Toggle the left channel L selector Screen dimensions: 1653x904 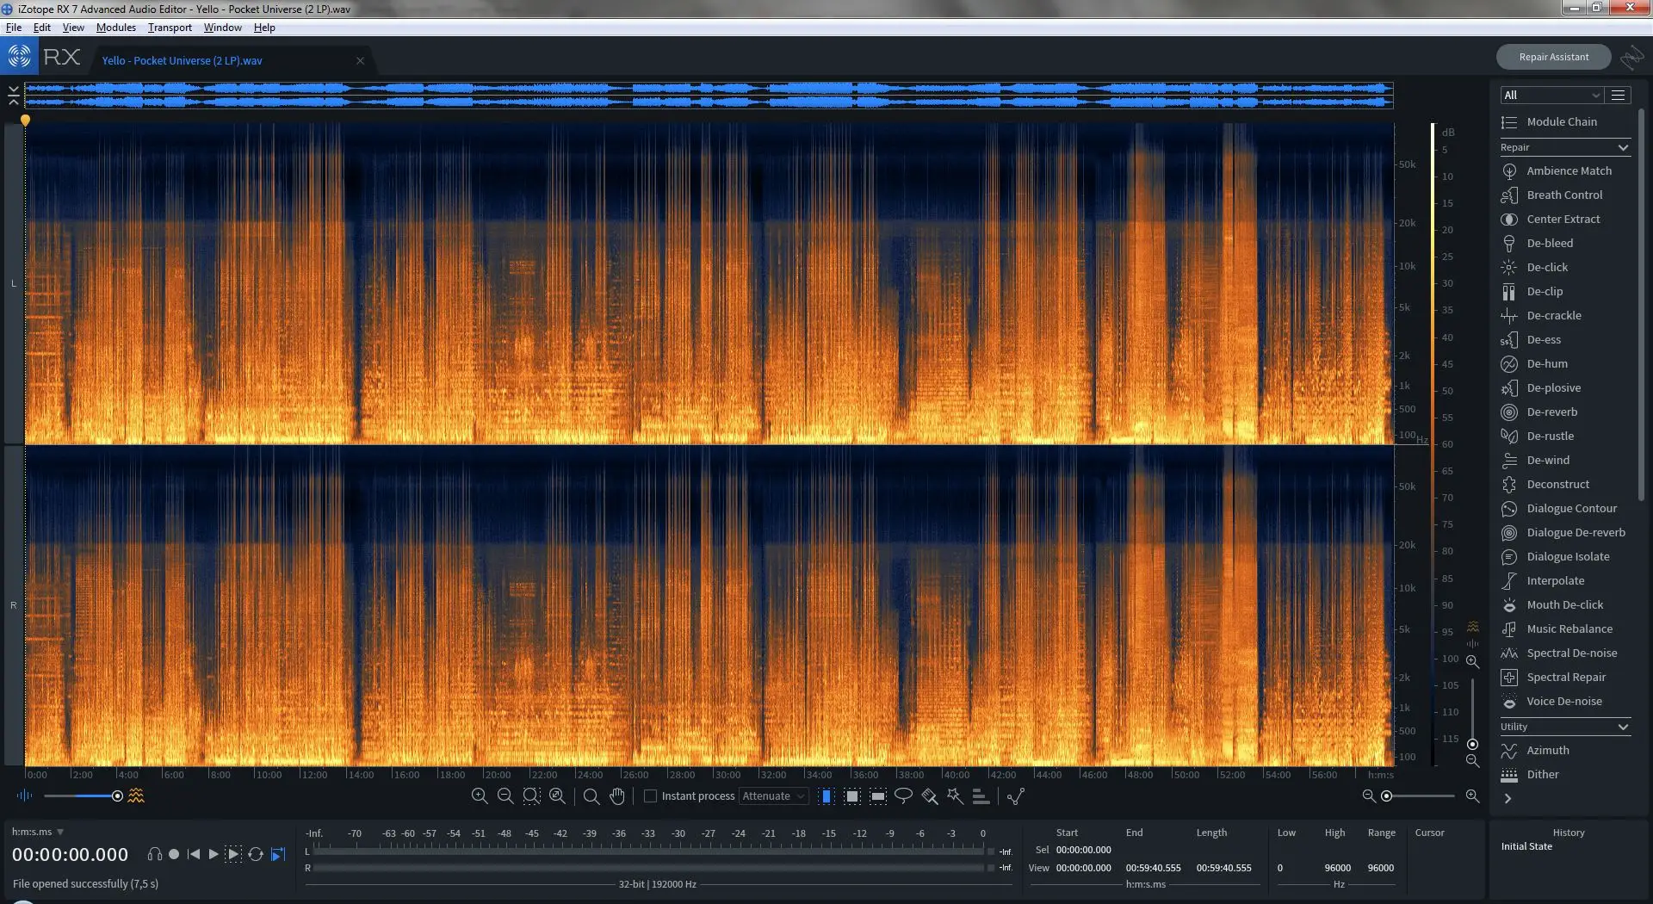pyautogui.click(x=14, y=283)
